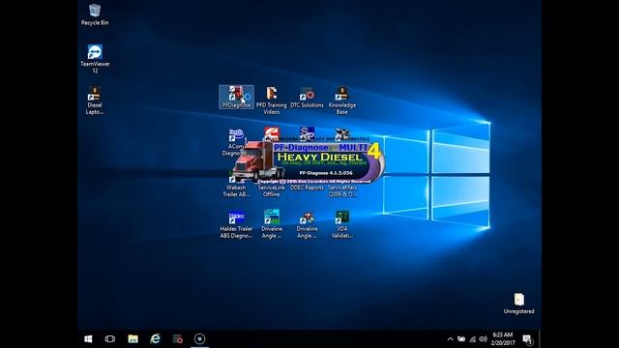Open the network connections tray icon
Image resolution: width=619 pixels, height=348 pixels.
point(473,339)
